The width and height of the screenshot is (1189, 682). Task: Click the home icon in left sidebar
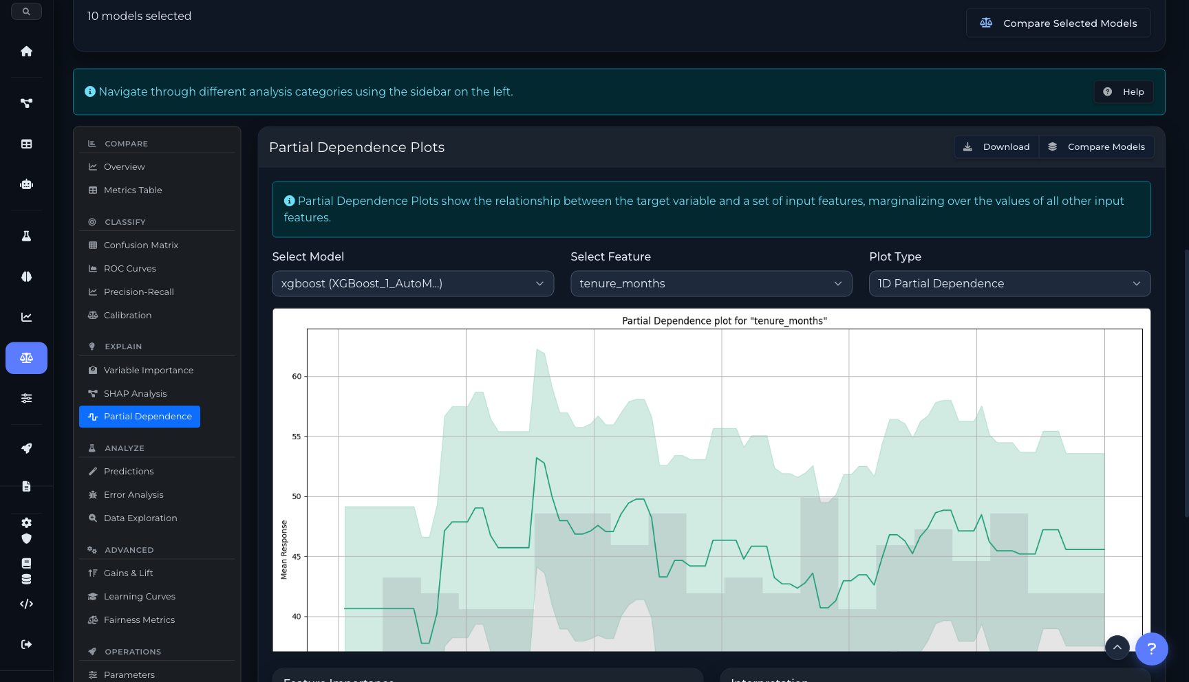coord(26,52)
